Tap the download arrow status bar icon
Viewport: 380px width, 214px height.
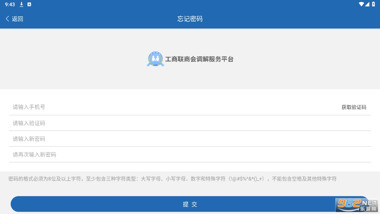pyautogui.click(x=22, y=4)
